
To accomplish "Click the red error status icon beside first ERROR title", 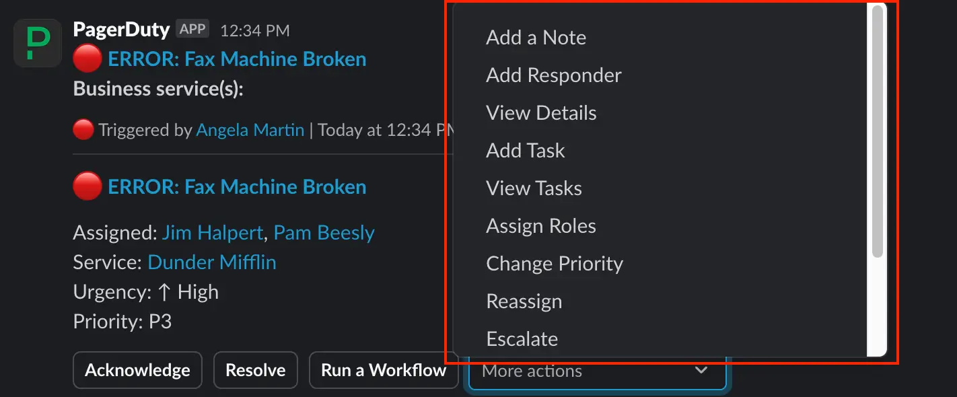I will pyautogui.click(x=86, y=59).
